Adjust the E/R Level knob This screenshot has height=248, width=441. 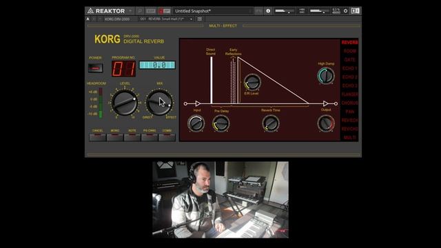pos(252,82)
